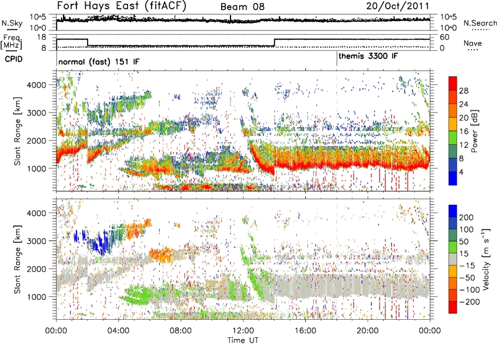Click the '04:00' time tick label
The image size is (497, 344).
pos(118,331)
